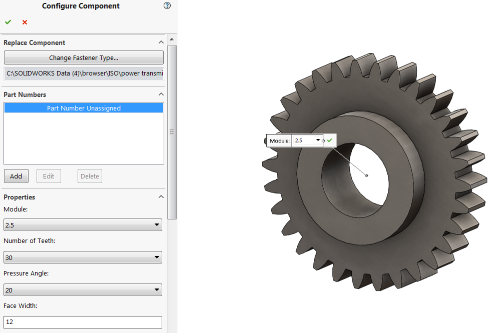Click Change Fastener Type button
The height and width of the screenshot is (333, 498).
[84, 57]
